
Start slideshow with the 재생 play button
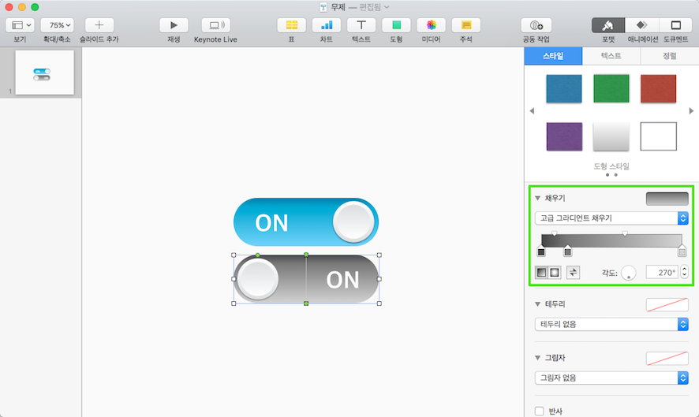(x=174, y=25)
